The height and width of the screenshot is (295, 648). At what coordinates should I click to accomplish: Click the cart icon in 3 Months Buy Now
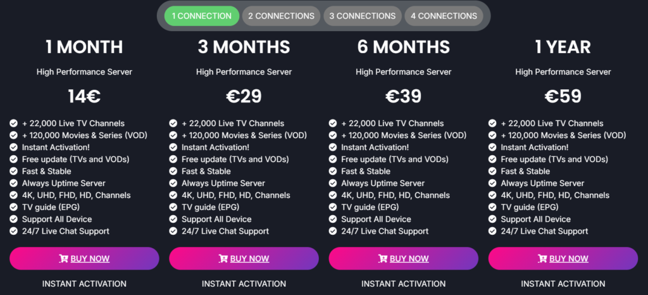point(223,258)
